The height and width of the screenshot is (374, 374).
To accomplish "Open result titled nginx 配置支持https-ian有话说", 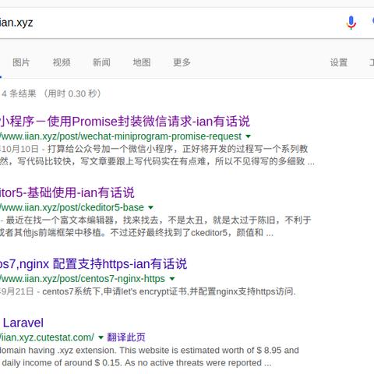I will 93,263.
